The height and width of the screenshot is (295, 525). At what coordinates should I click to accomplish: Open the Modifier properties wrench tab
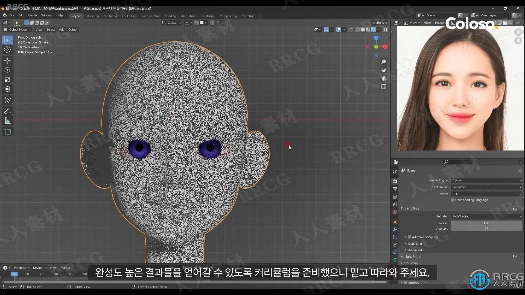[x=395, y=229]
